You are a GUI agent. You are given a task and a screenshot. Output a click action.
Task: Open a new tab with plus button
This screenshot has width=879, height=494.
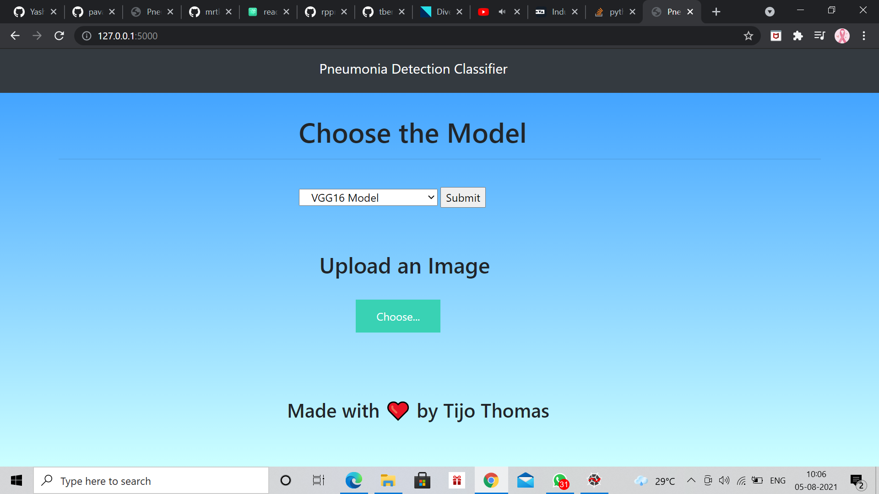(x=716, y=12)
